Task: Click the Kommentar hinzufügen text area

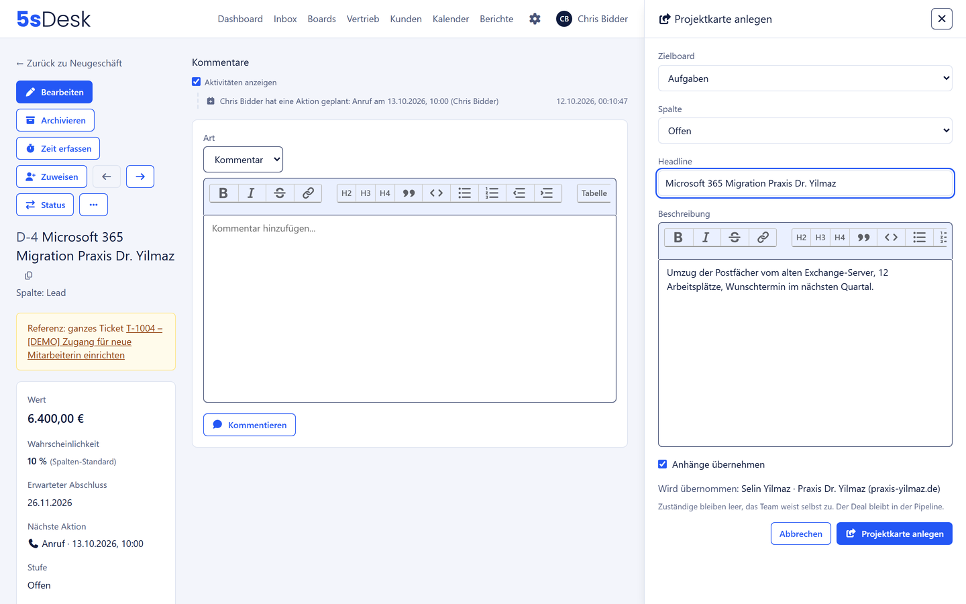Action: tap(410, 309)
